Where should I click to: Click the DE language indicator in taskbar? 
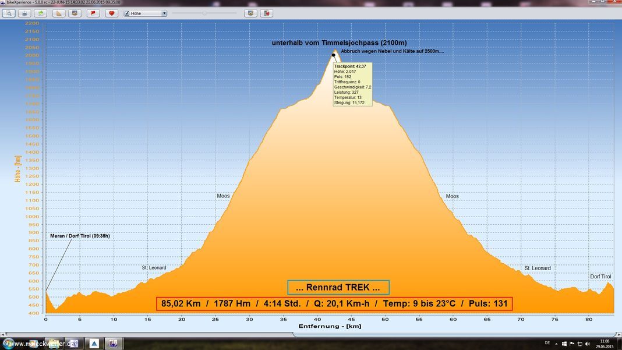coord(547,343)
